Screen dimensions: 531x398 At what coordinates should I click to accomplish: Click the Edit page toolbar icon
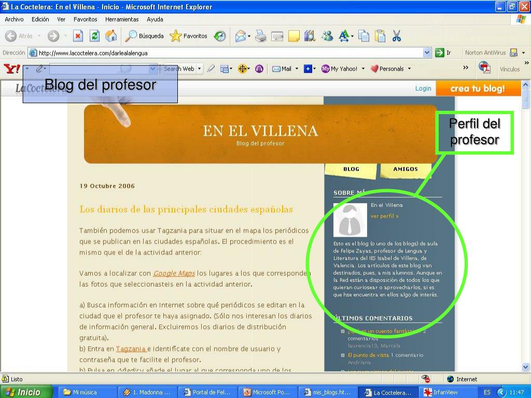point(277,36)
